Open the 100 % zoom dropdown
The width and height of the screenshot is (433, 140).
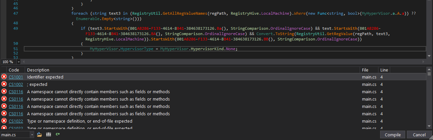(x=18, y=62)
